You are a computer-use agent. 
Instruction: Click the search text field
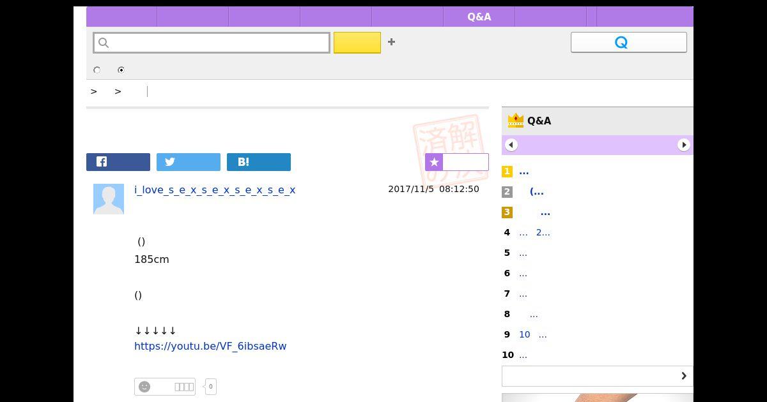click(212, 43)
